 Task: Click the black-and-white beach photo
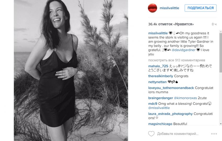71,70
